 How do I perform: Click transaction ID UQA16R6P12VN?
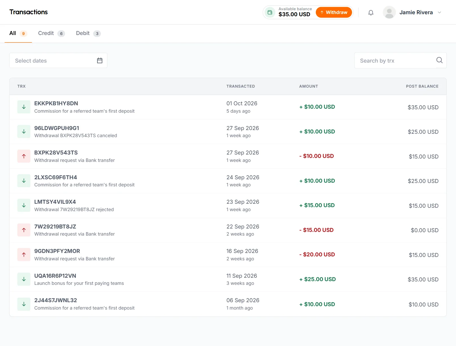[55, 276]
